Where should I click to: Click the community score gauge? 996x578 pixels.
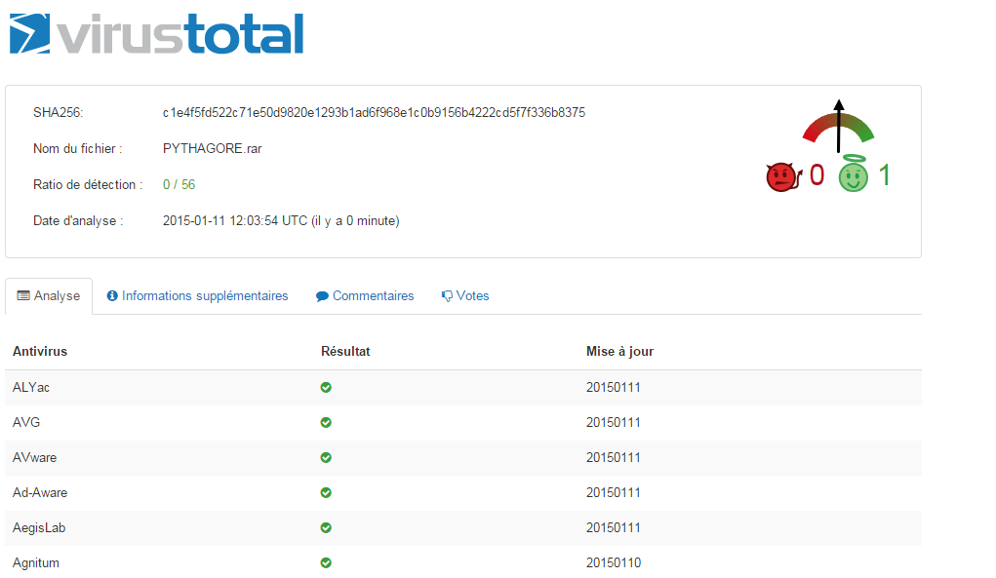coord(839,127)
